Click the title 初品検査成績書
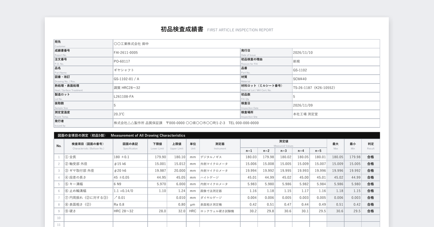This screenshot has width=434, height=227. [x=182, y=29]
